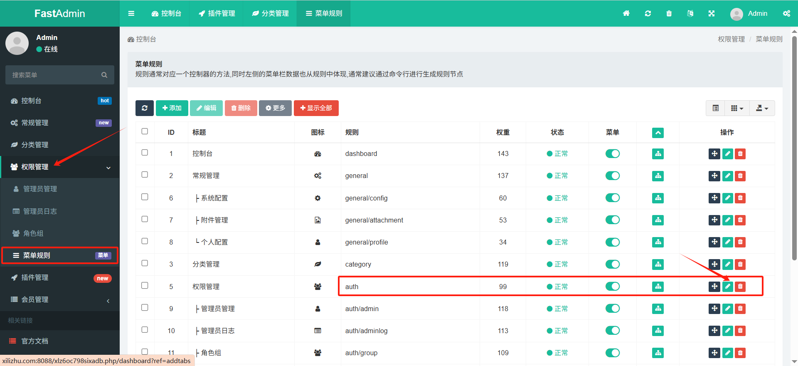Screen dimensions: 798x366
Task: Open the export dropdown in table toolbar
Action: [x=762, y=108]
